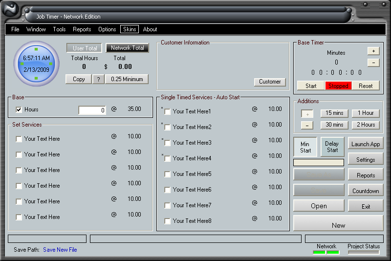Increase Base Timer minutes with plus button
The height and width of the screenshot is (261, 391).
coord(373,51)
